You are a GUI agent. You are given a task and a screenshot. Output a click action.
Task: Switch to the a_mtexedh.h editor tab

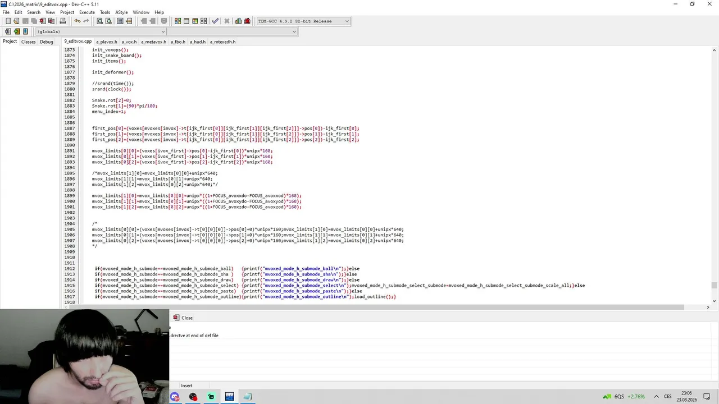pos(223,42)
